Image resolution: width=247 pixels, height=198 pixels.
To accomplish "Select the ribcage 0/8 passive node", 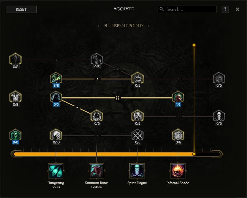I will pos(15,97).
